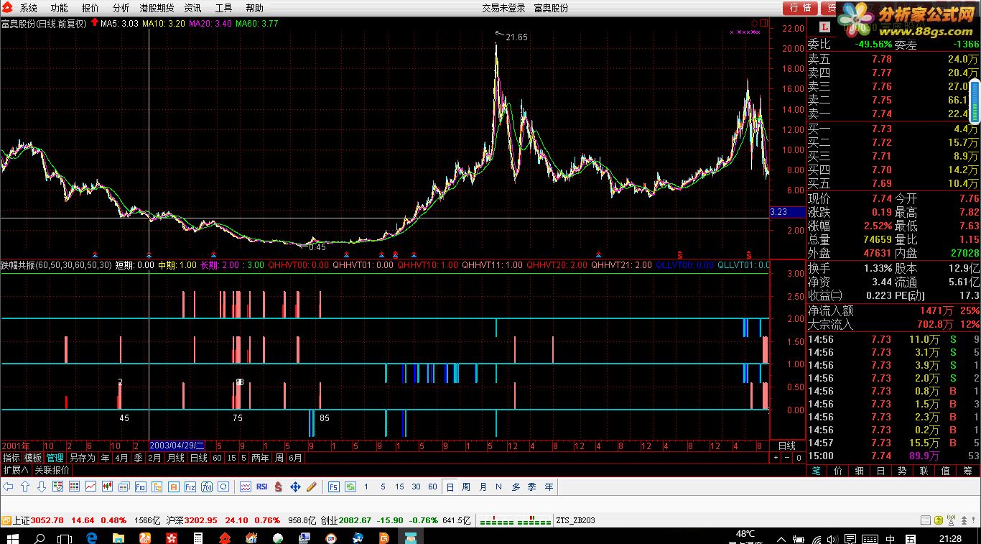Select 30 minute period in toolbar
Viewport: 981px width, 544px height.
point(416,487)
